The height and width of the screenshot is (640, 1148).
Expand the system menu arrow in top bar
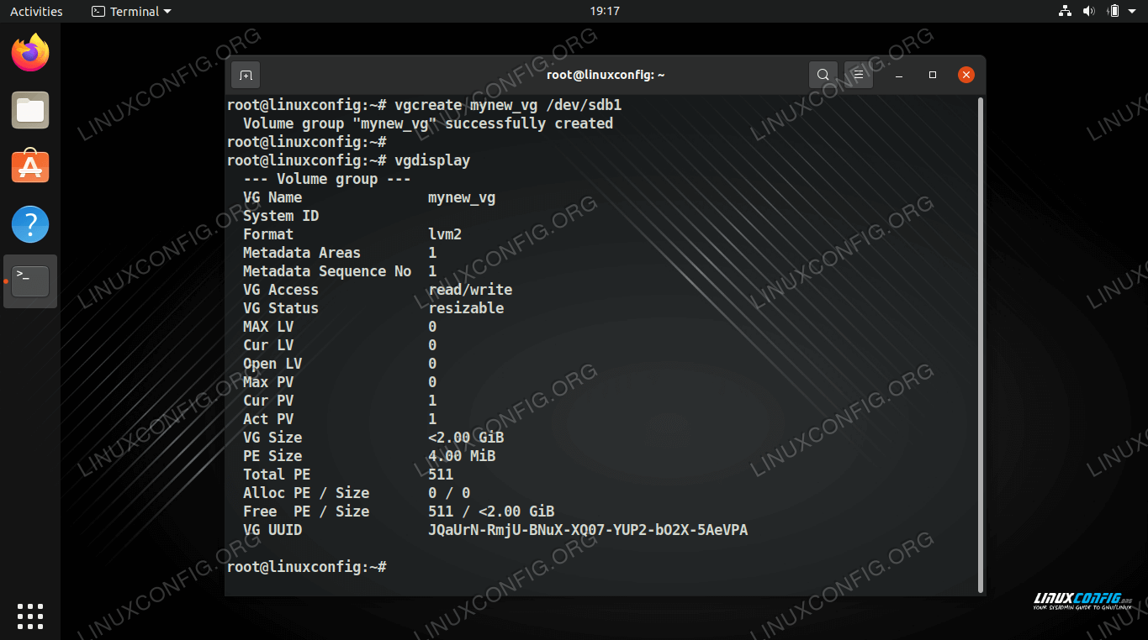1132,11
